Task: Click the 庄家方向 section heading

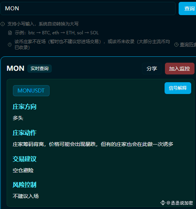Action: (x=24, y=107)
